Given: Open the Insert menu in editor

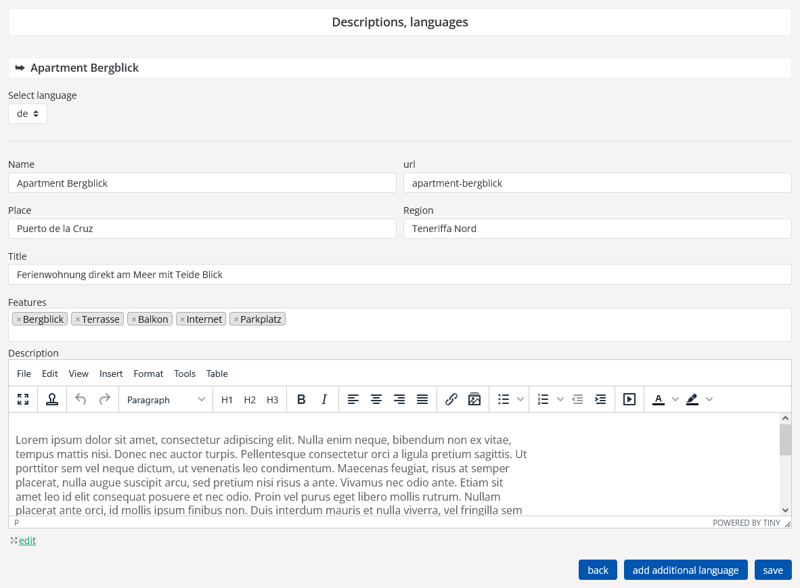Looking at the screenshot, I should click(x=111, y=374).
